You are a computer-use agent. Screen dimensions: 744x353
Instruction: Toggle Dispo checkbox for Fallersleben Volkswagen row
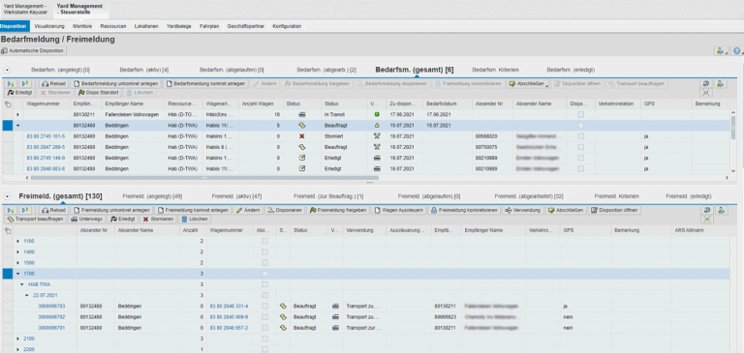pyautogui.click(x=581, y=115)
